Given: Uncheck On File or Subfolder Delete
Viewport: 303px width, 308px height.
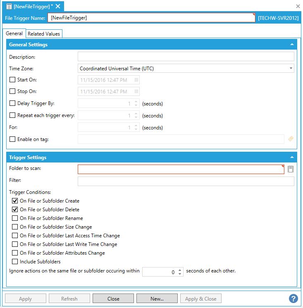Looking at the screenshot, I should click(15, 210).
